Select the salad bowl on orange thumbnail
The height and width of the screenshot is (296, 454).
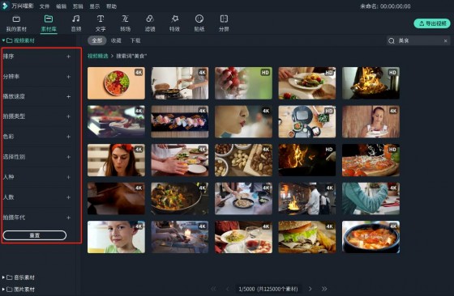point(116,83)
